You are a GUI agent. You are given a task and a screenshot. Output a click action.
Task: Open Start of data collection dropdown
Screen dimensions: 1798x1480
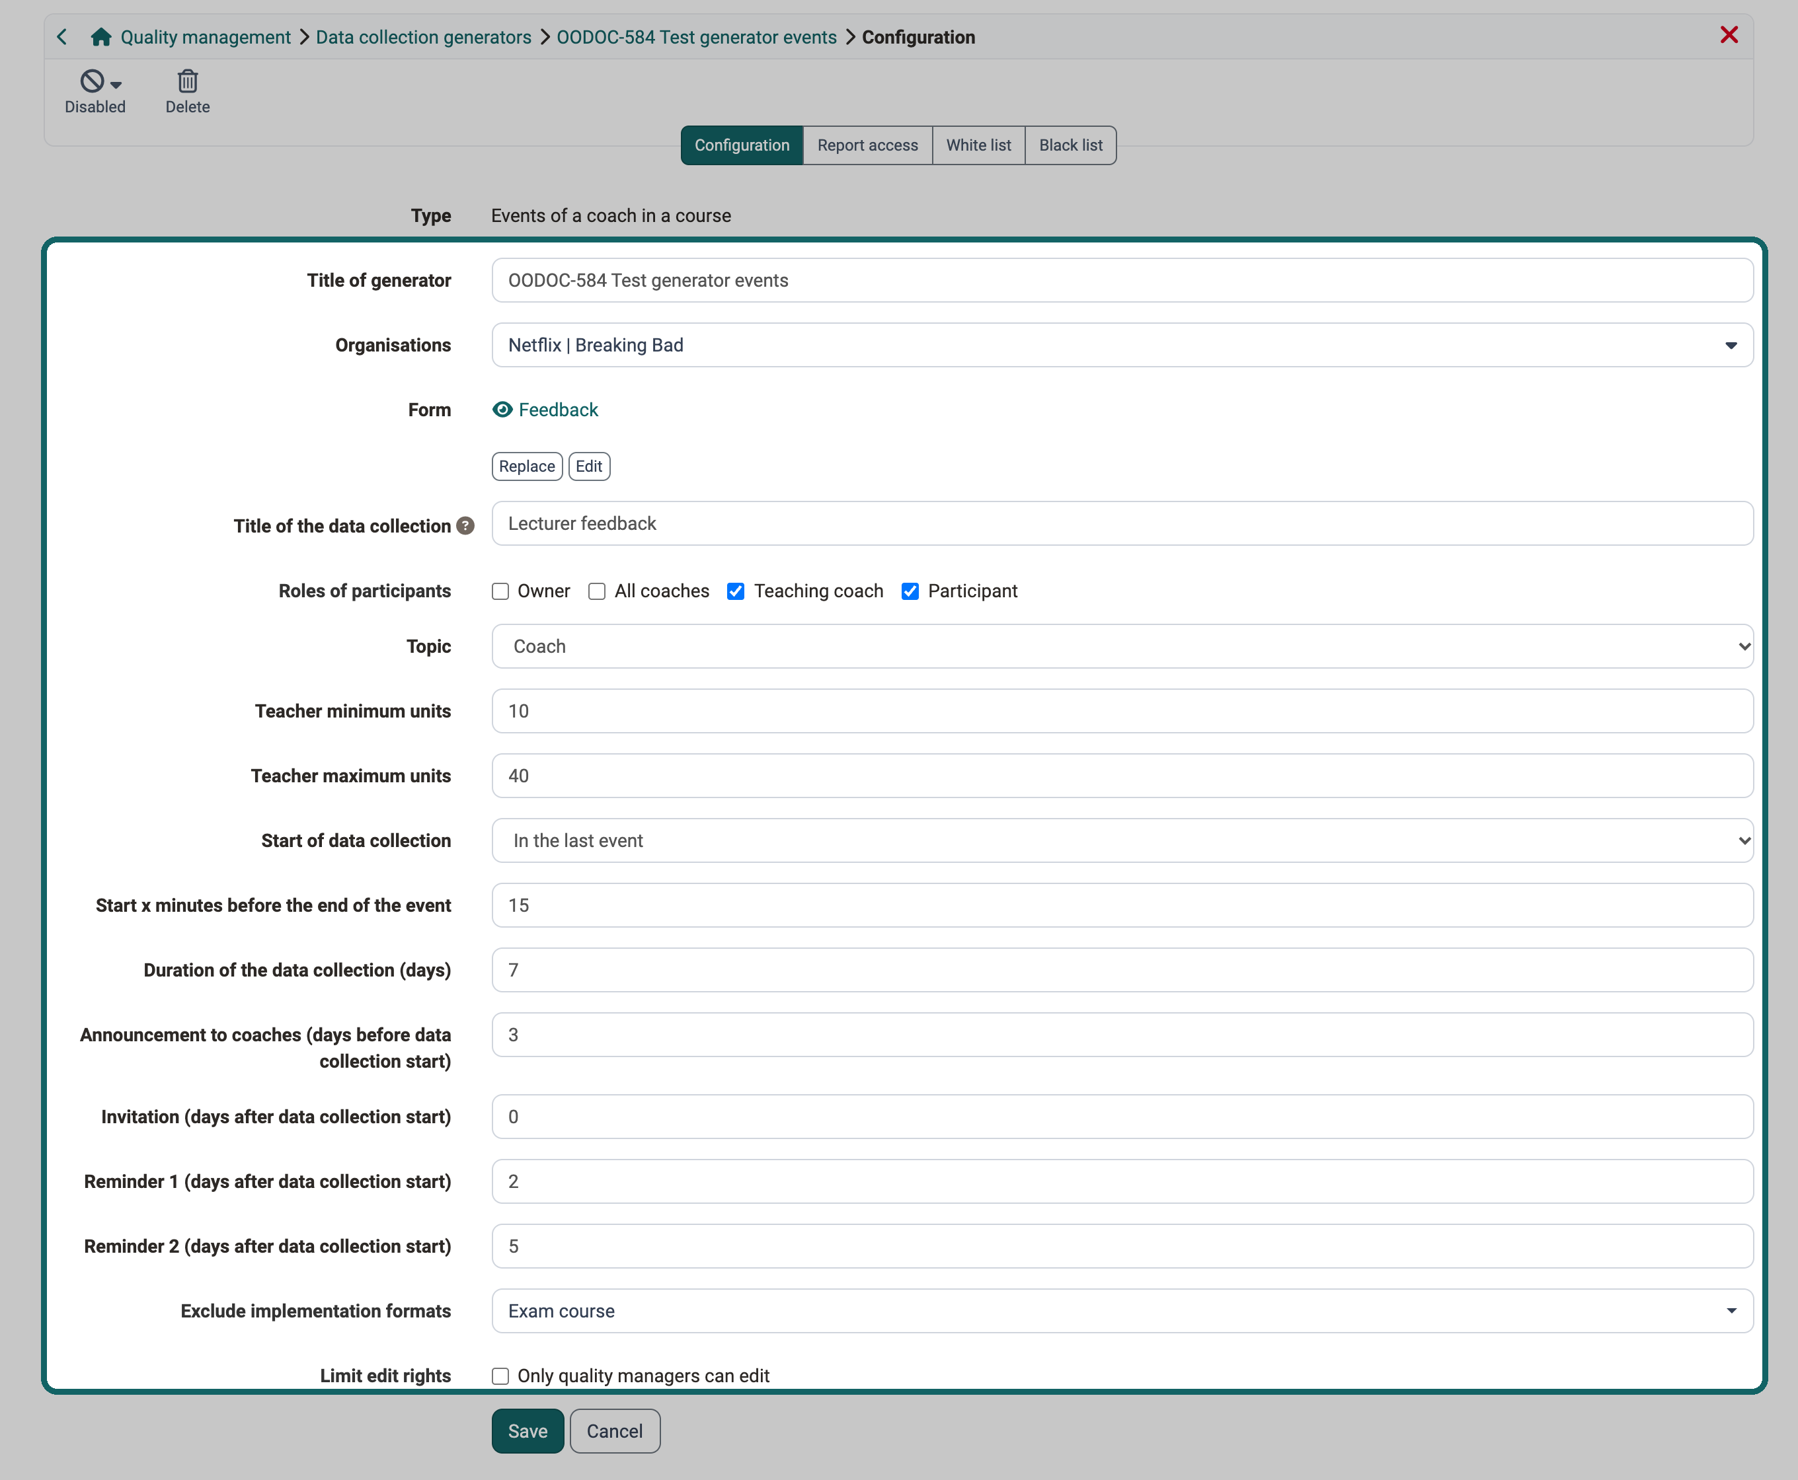[x=1122, y=840]
